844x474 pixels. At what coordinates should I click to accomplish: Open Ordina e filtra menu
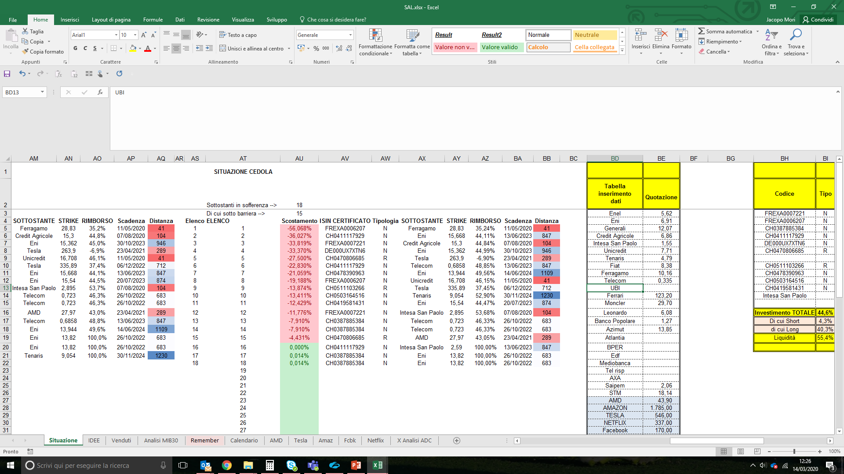point(771,42)
